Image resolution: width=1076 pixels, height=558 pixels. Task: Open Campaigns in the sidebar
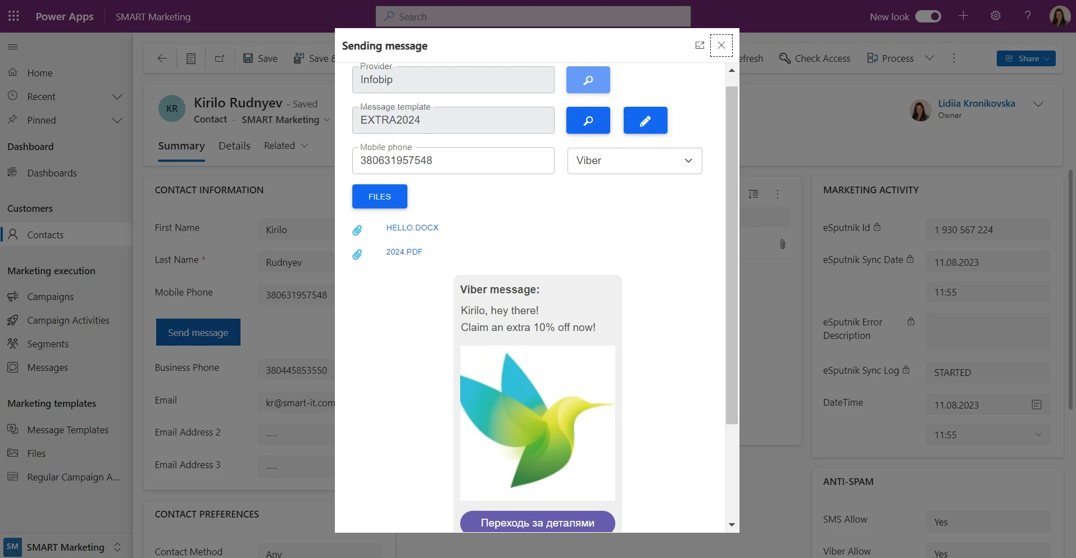[51, 297]
